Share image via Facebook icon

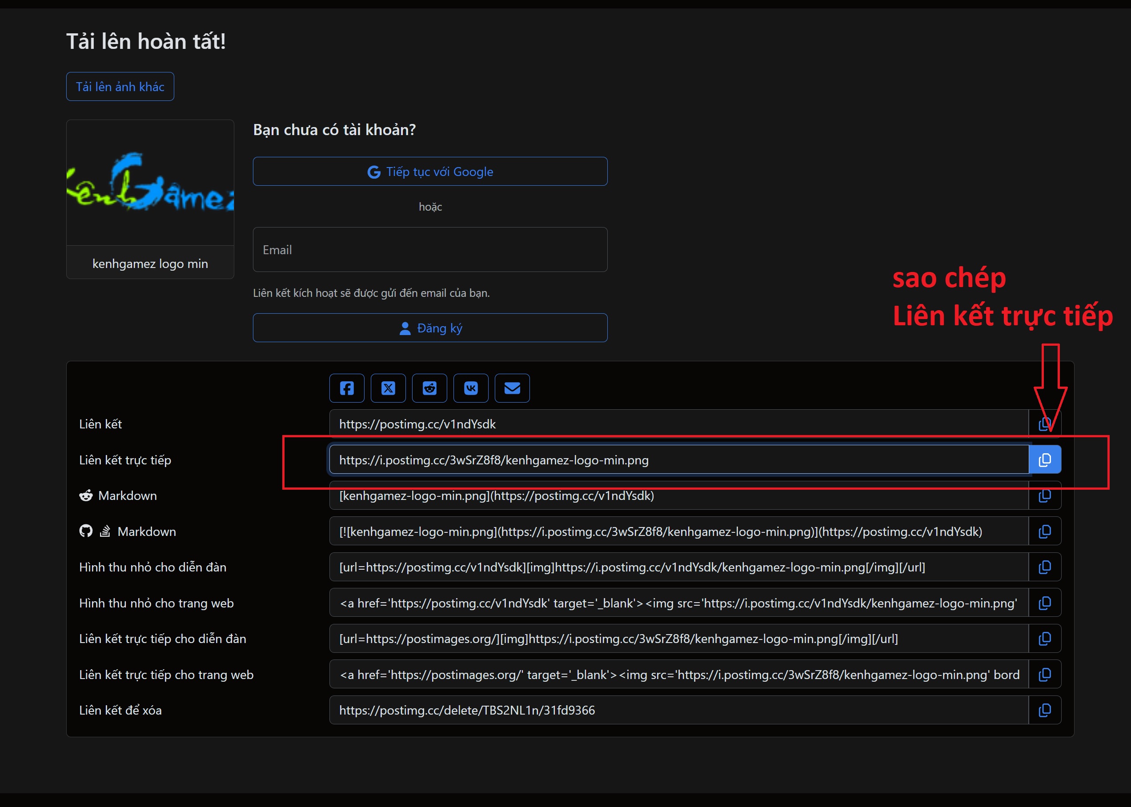click(x=346, y=388)
